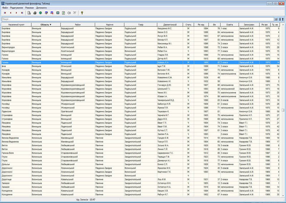Find previous match with up arrow
This screenshot has width=286, height=203.
click(283, 19)
